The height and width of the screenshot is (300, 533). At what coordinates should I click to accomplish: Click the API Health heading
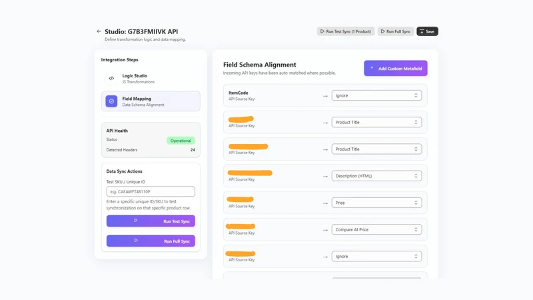click(x=117, y=131)
